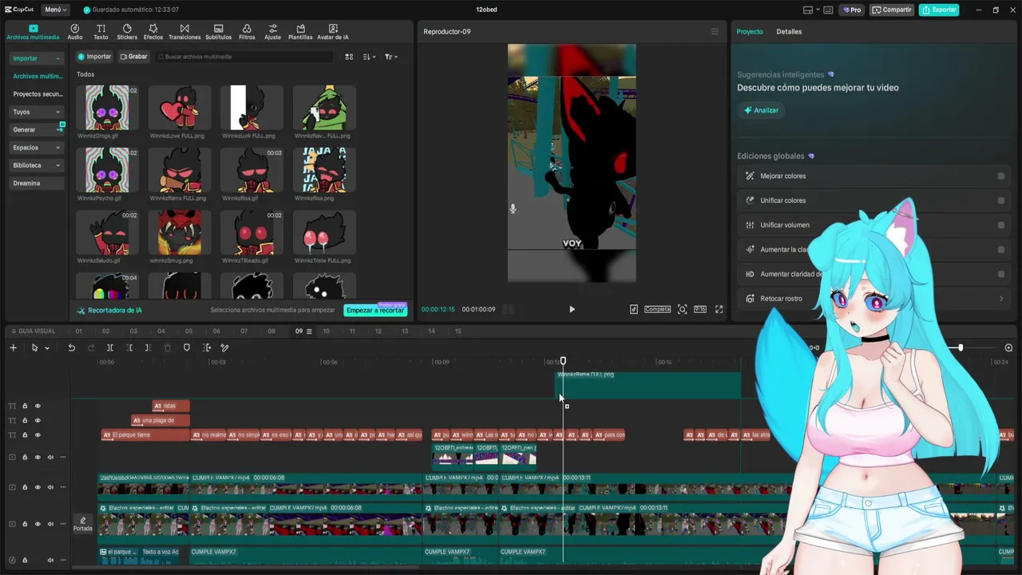1022x575 pixels.
Task: Enable the Unificar volumen checkbox
Action: [x=1001, y=225]
